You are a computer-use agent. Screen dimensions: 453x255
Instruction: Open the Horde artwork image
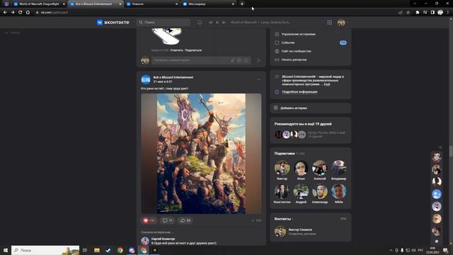click(201, 154)
